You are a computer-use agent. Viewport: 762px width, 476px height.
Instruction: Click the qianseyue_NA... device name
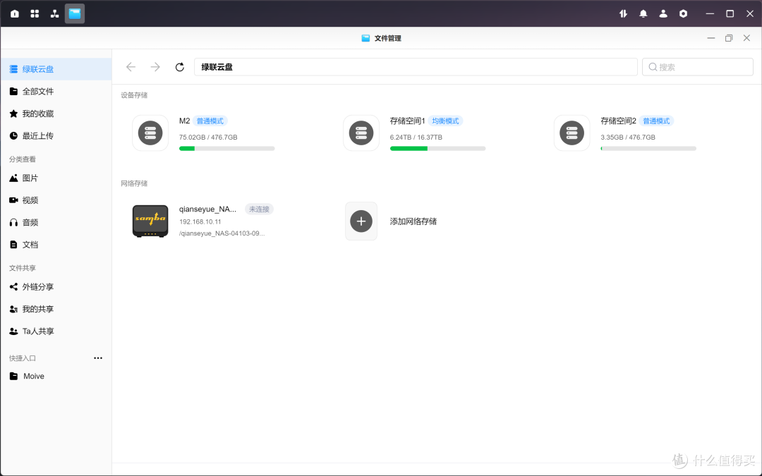(x=207, y=209)
